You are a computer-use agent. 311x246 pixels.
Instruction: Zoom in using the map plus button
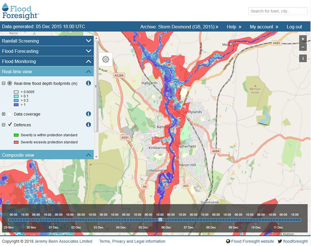coord(303,39)
